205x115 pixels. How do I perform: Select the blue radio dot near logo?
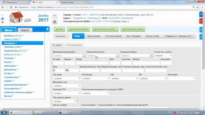pyautogui.click(x=3, y=19)
